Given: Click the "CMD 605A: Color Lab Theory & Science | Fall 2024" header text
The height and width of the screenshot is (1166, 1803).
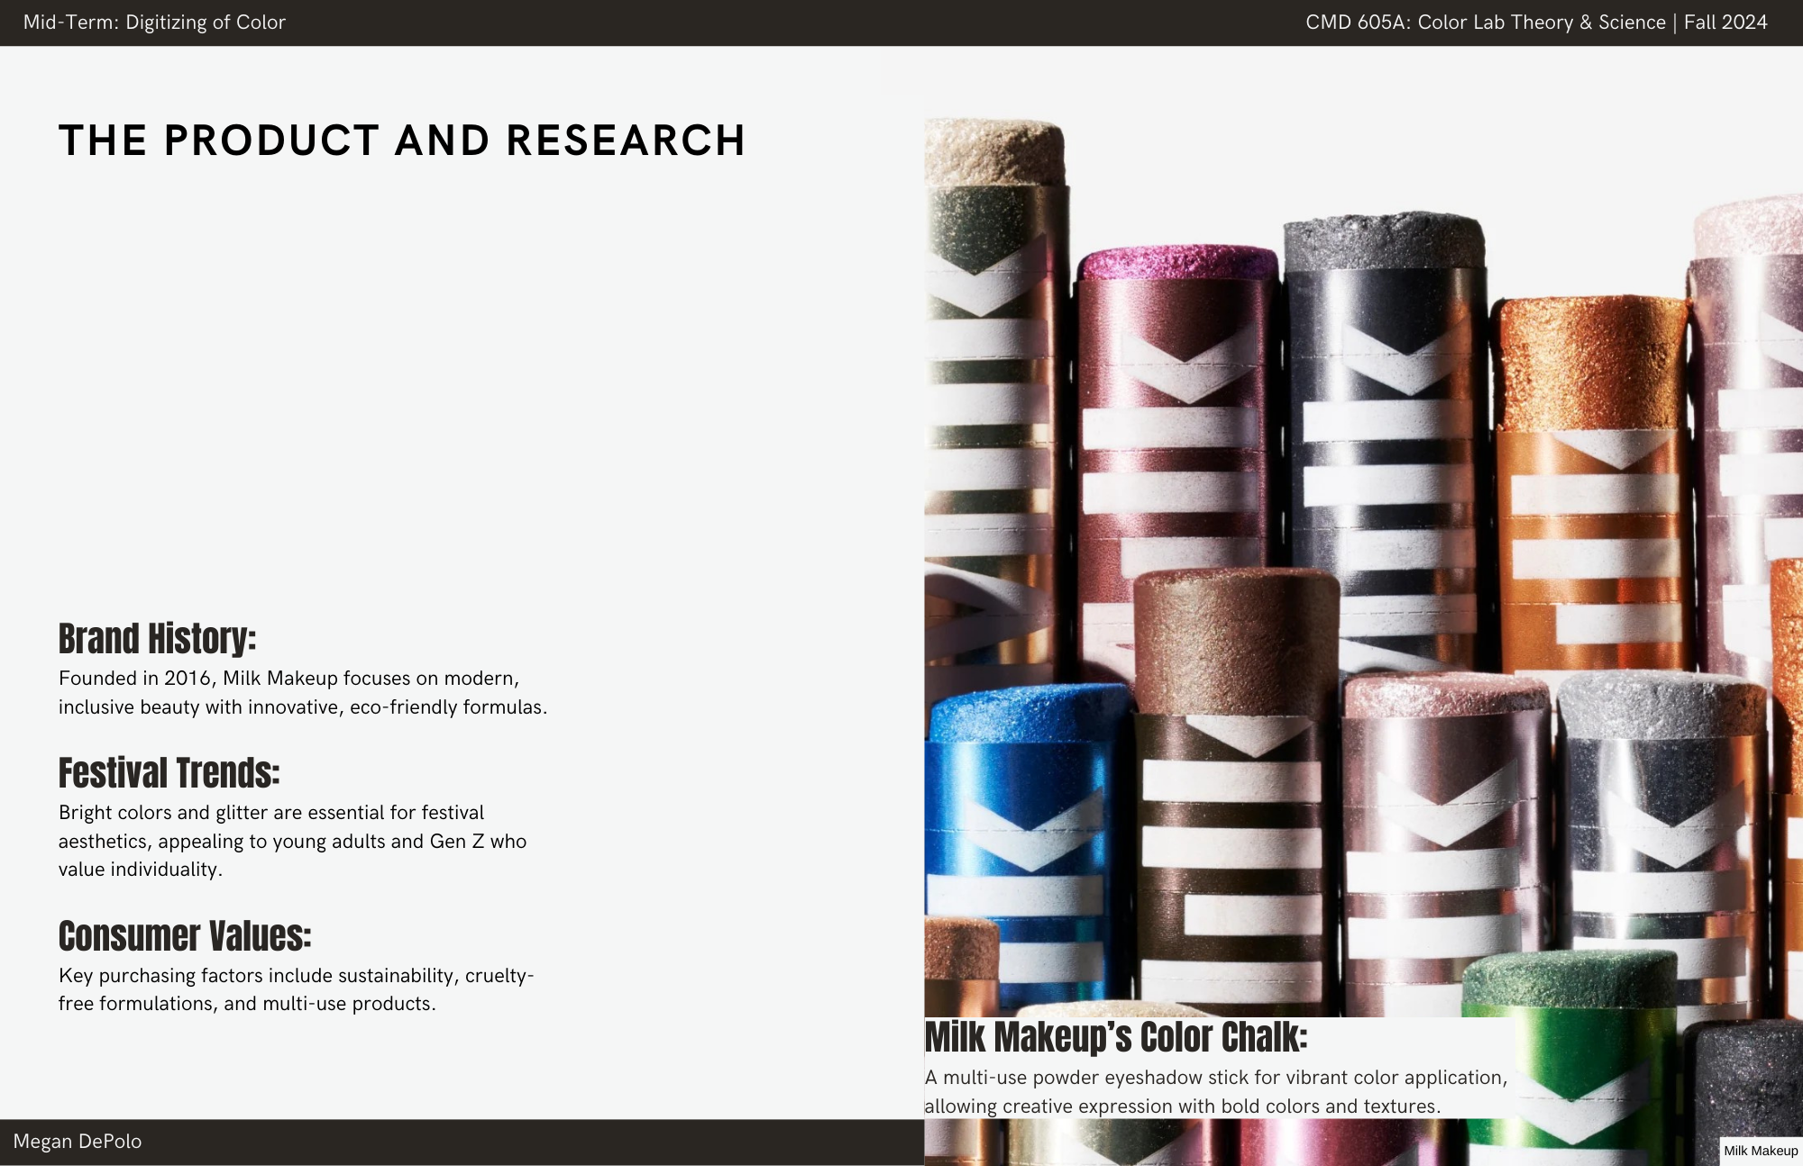Looking at the screenshot, I should pyautogui.click(x=1536, y=23).
